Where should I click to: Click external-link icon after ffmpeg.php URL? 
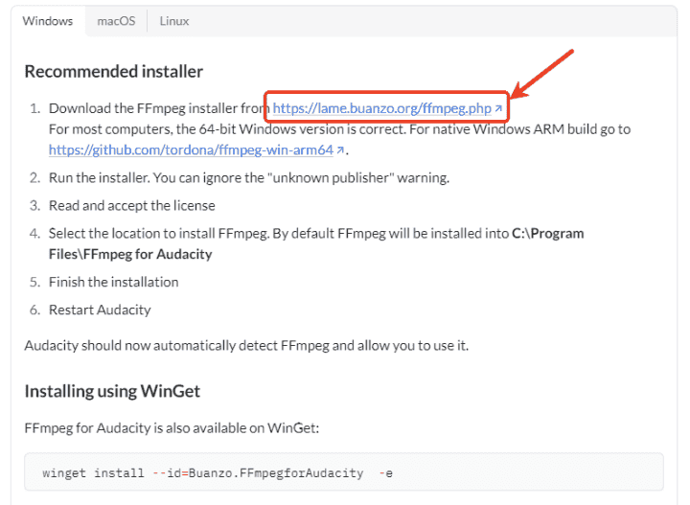tap(498, 110)
